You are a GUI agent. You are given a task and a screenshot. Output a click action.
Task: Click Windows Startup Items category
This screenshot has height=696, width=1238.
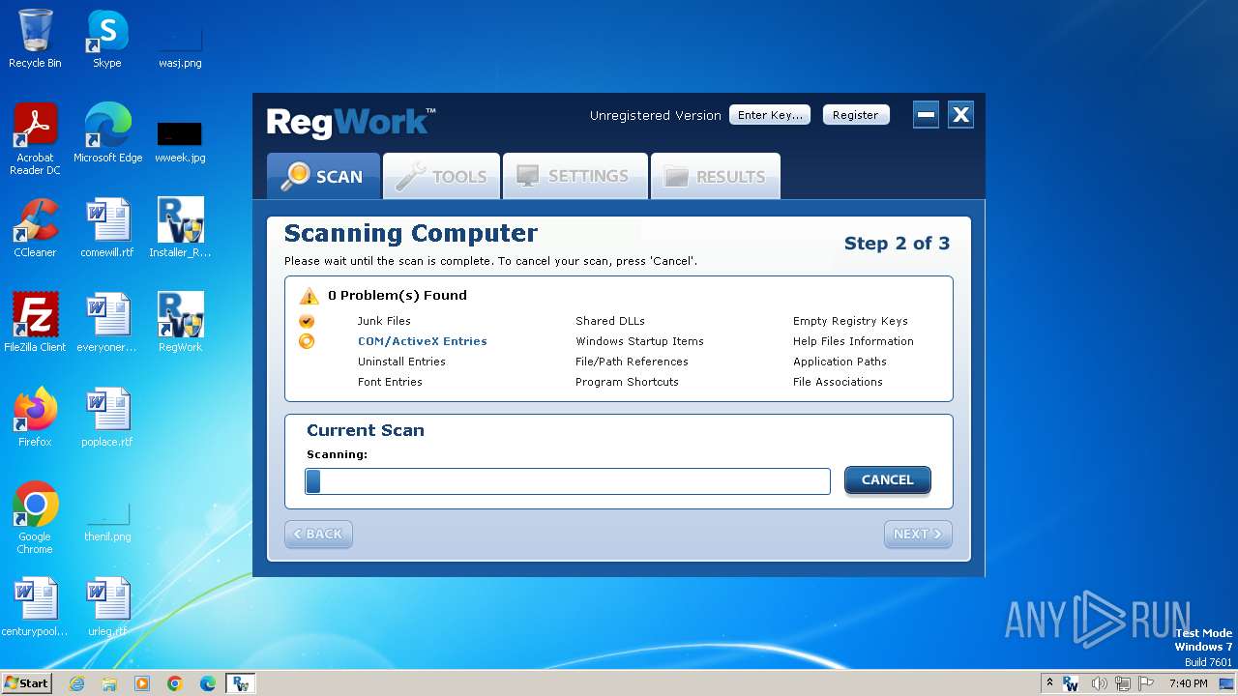[639, 341]
